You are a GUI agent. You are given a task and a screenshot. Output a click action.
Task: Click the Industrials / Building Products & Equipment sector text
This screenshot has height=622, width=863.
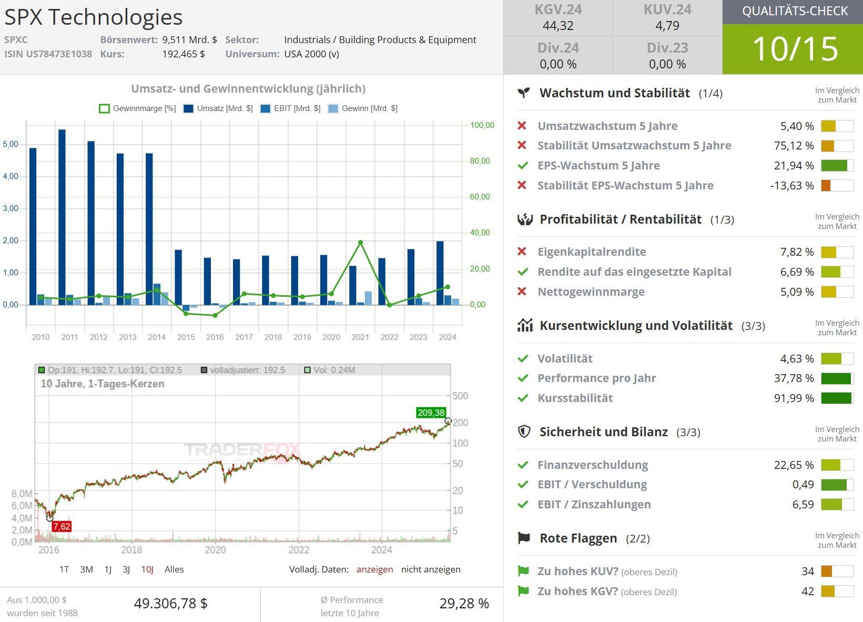click(x=380, y=39)
